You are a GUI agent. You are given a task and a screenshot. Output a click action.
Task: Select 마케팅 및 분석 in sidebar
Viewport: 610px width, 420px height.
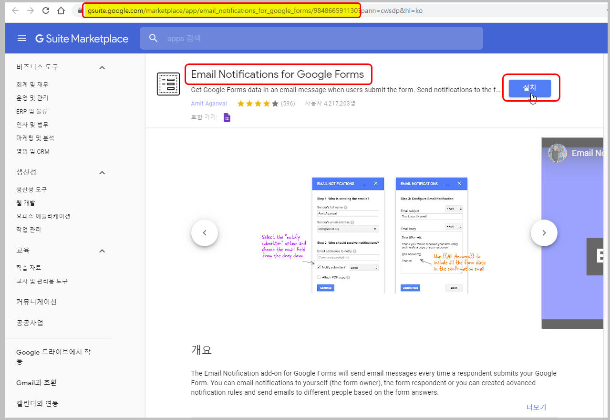coord(35,138)
